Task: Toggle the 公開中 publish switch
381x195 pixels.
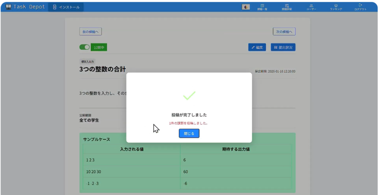Action: point(84,47)
